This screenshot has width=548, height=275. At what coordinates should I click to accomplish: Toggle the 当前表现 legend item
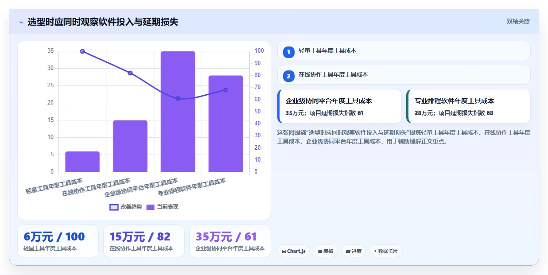point(162,207)
